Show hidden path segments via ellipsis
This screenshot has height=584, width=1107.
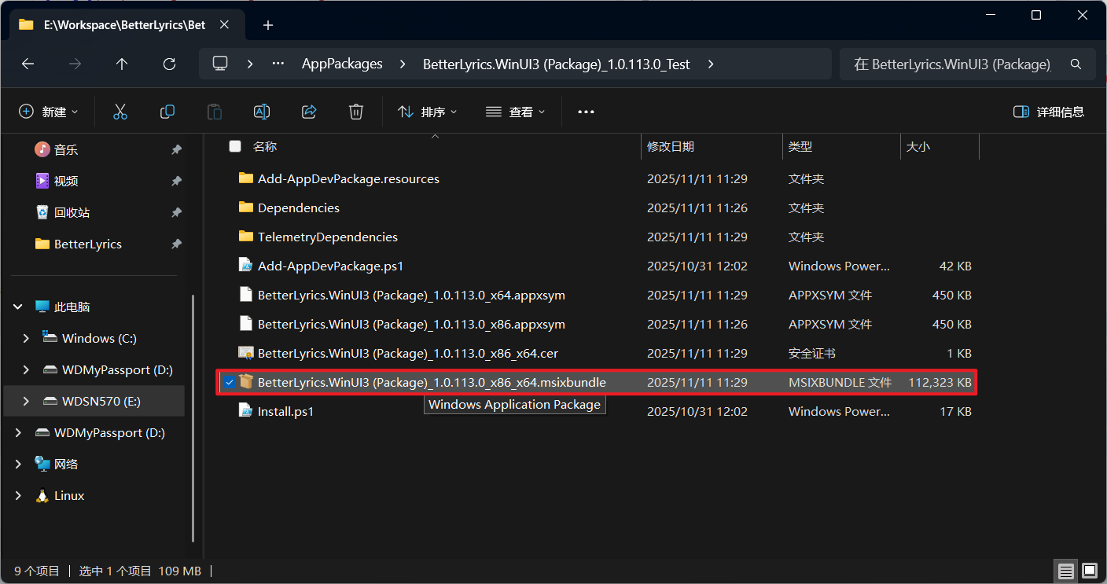278,64
